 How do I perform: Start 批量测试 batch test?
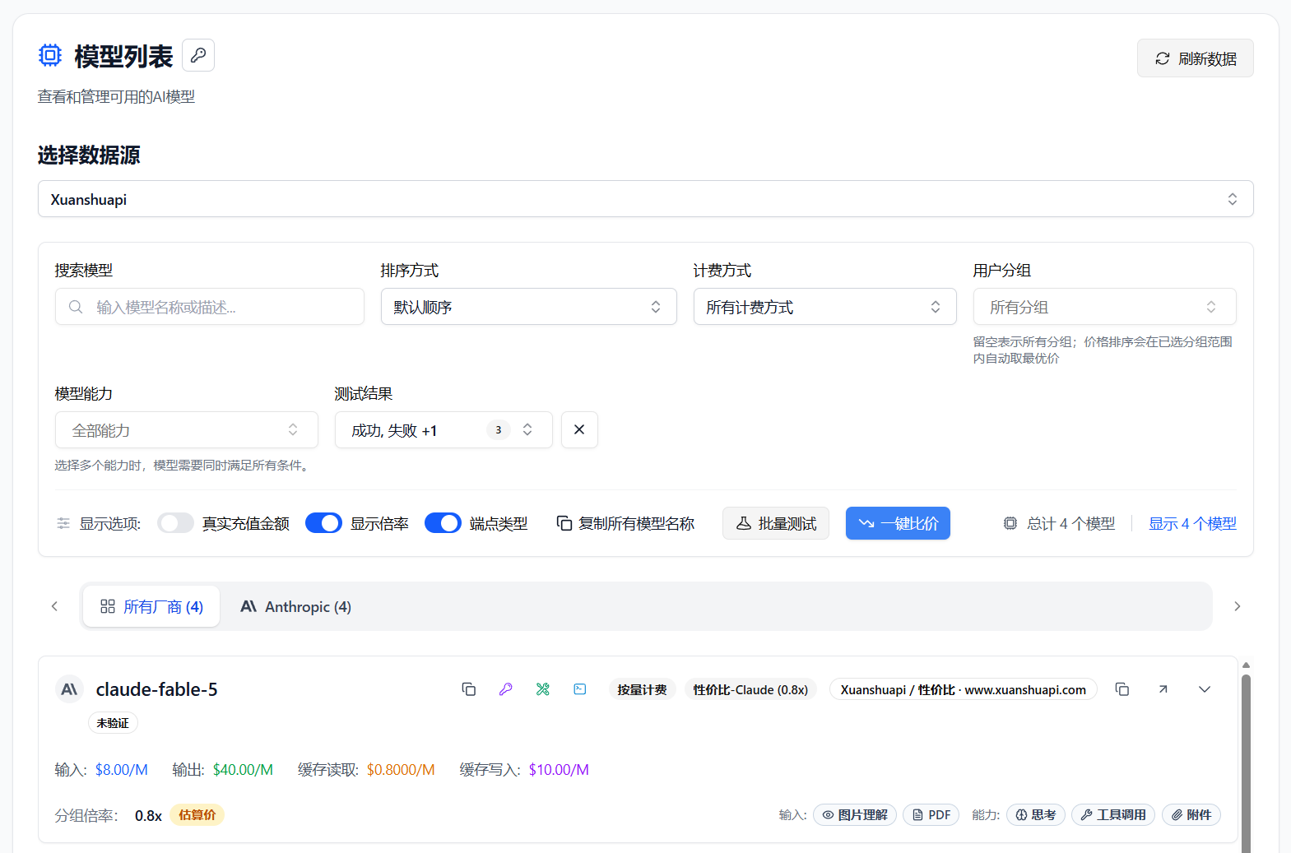pyautogui.click(x=775, y=523)
